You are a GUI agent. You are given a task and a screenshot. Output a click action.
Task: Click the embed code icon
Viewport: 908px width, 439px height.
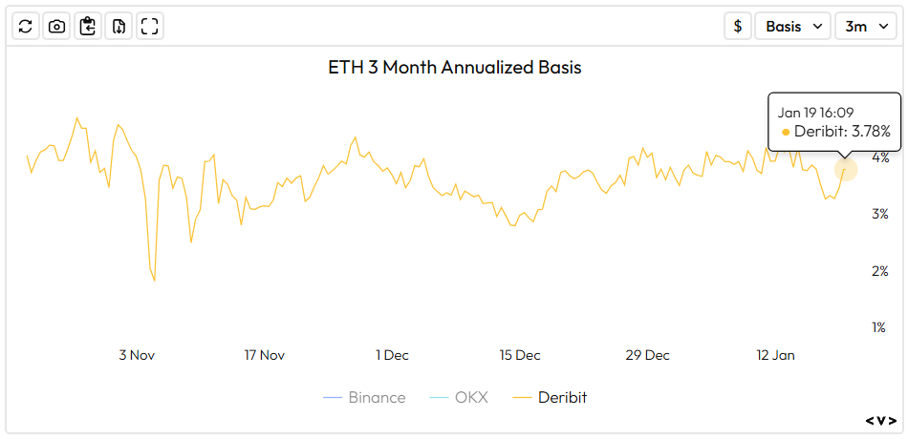click(881, 420)
